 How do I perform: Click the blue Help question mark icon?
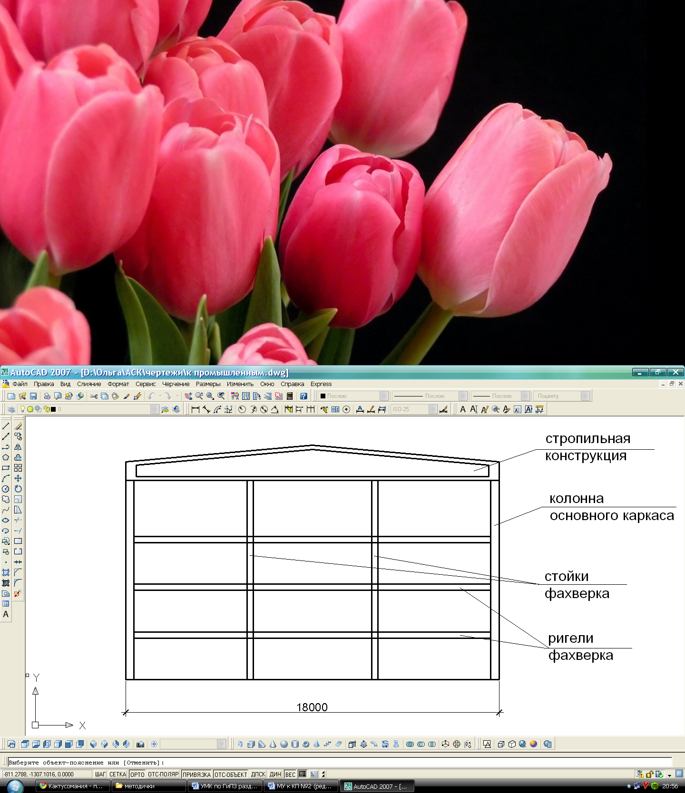pos(303,396)
